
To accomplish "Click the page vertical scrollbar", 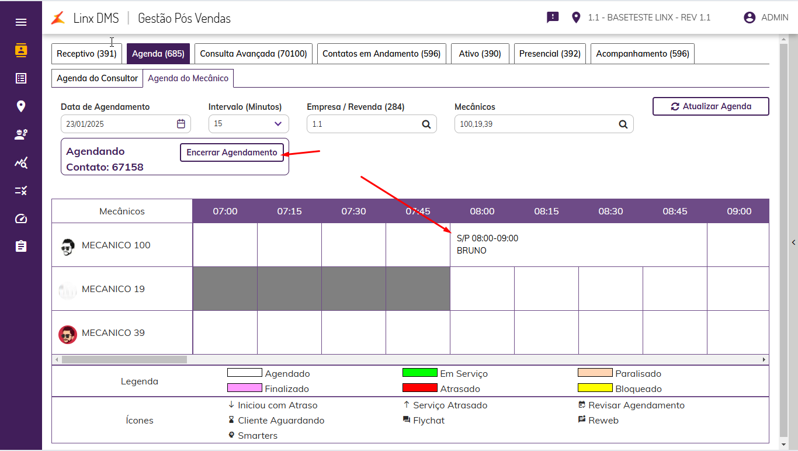I will tap(783, 240).
